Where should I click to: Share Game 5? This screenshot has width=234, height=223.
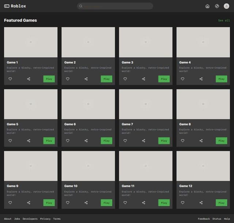[x=29, y=141]
